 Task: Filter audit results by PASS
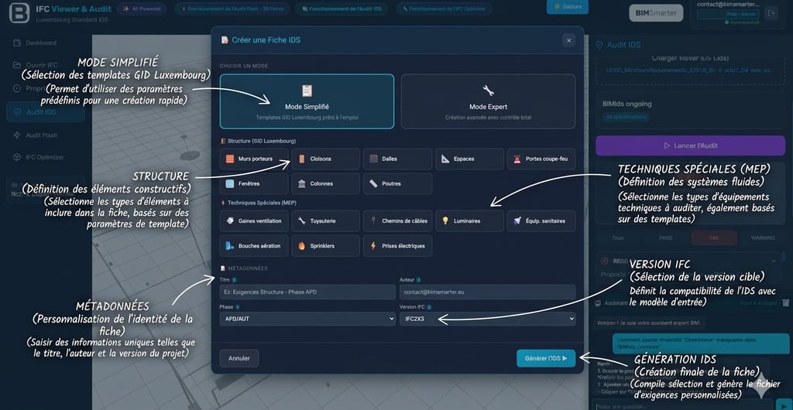(x=666, y=237)
